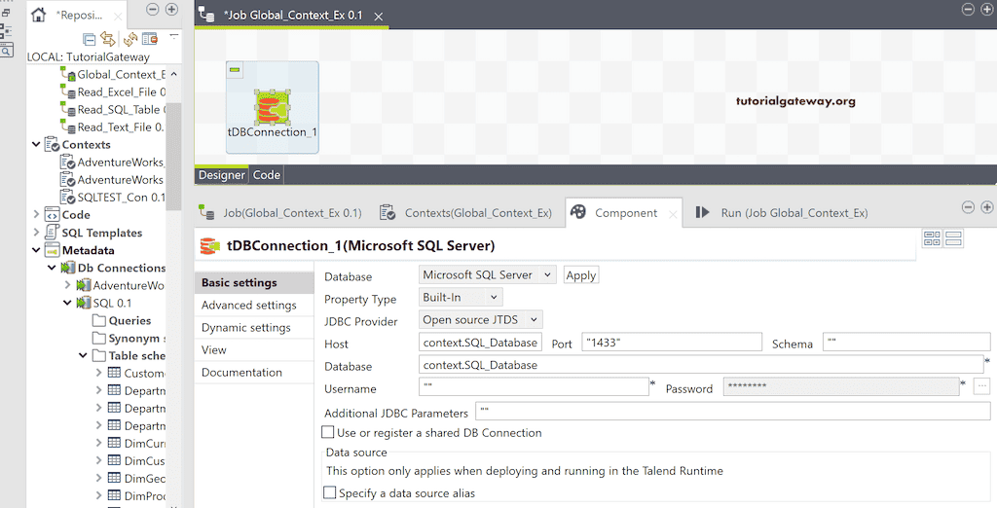Click the Host input field

pos(480,342)
